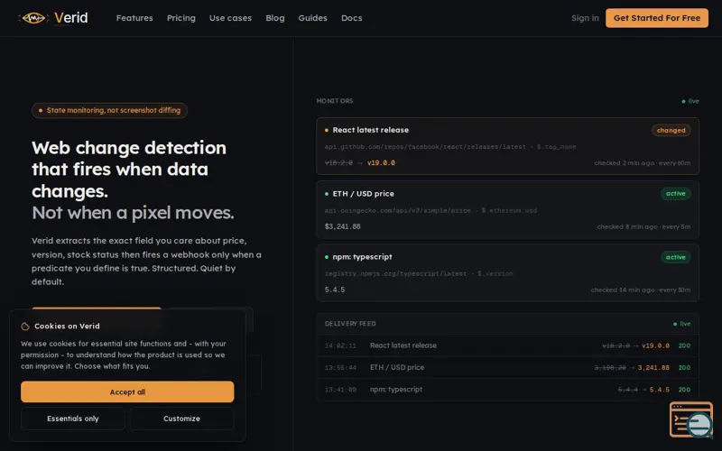Click the $3,241.88 price value

343,226
